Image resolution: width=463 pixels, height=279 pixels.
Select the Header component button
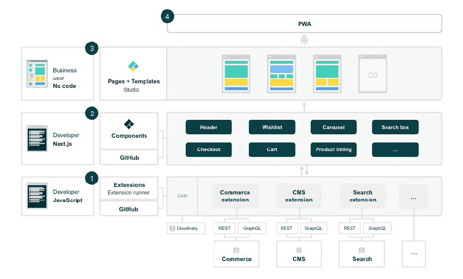point(208,127)
